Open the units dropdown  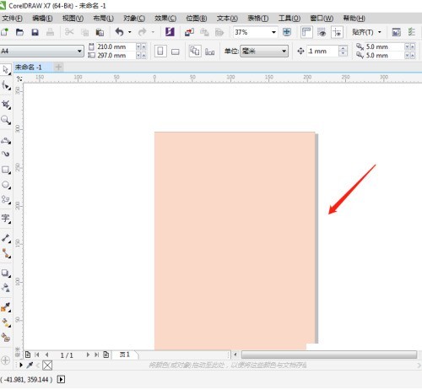click(264, 51)
